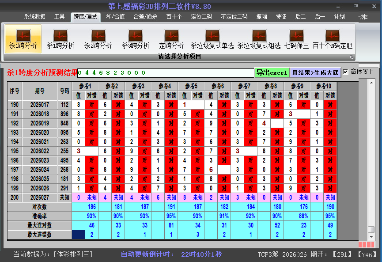Open 杀垃圾复式单选 analysis
382x262 pixels.
pos(212,39)
